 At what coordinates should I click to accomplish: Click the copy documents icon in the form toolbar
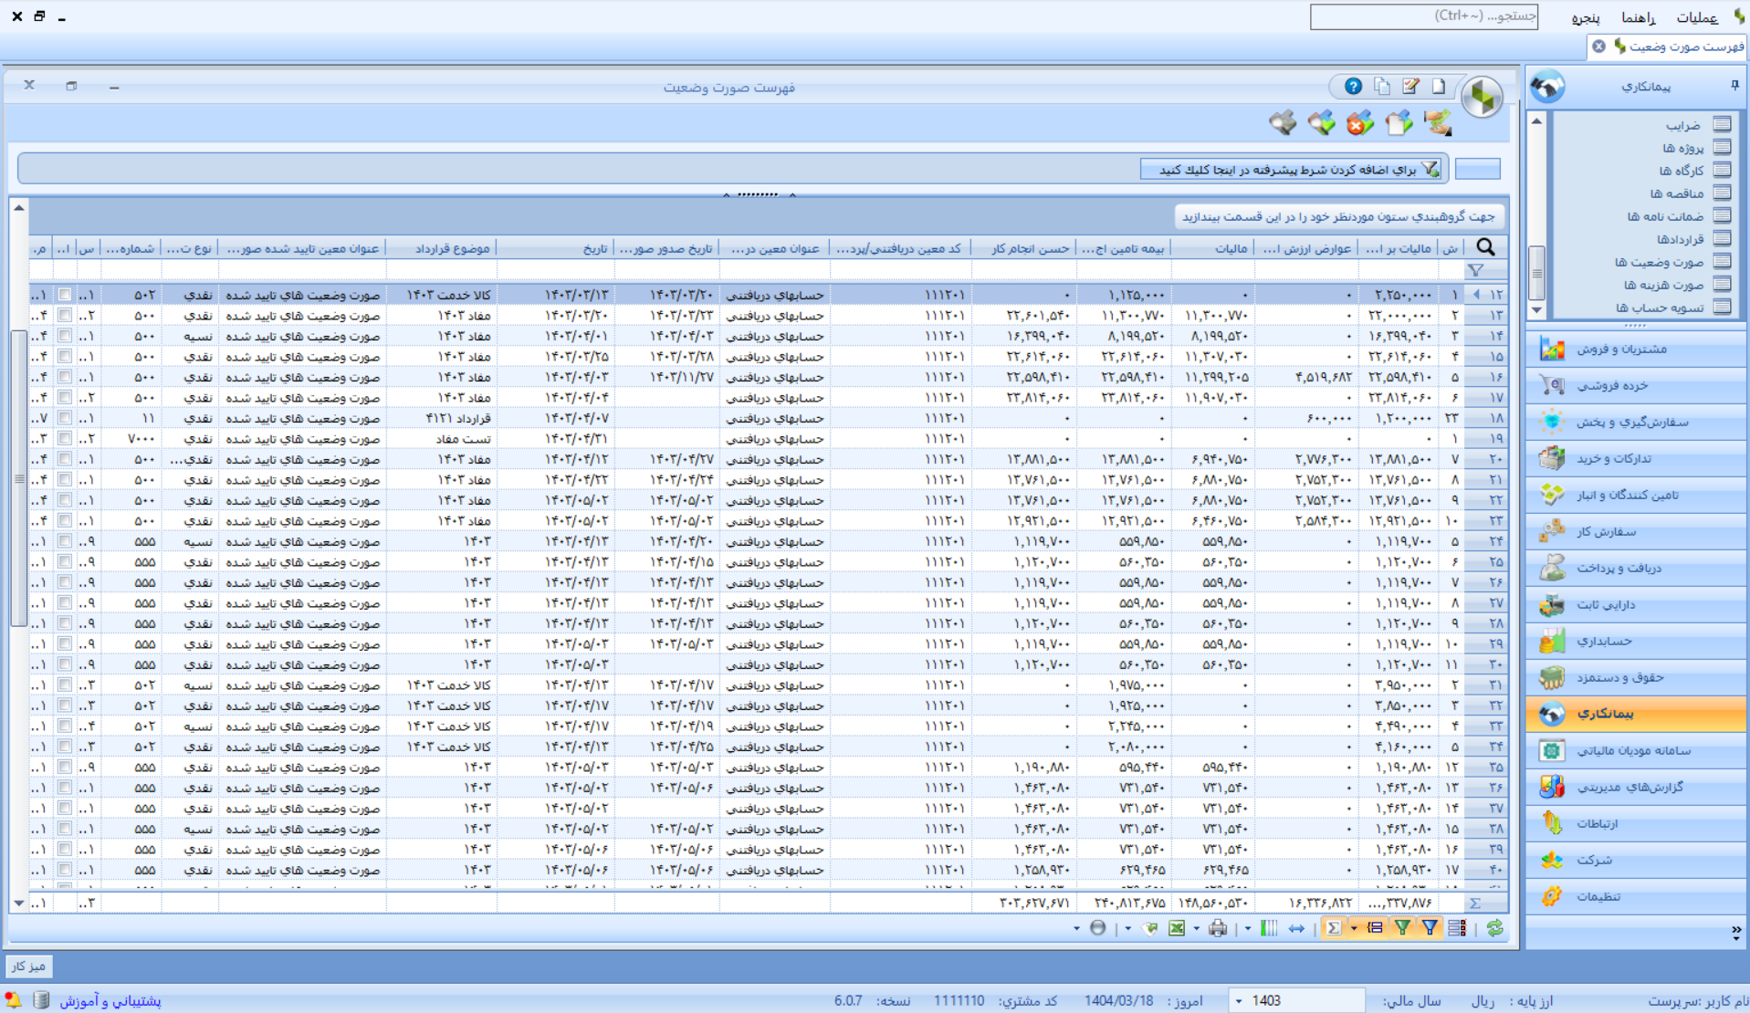coord(1382,86)
